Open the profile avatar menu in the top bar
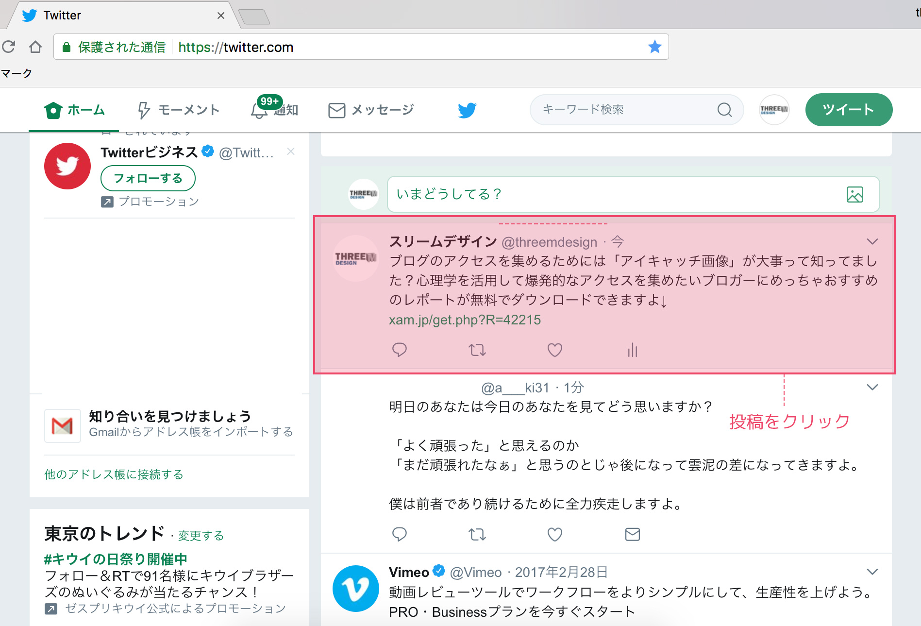Image resolution: width=921 pixels, height=626 pixels. (774, 110)
